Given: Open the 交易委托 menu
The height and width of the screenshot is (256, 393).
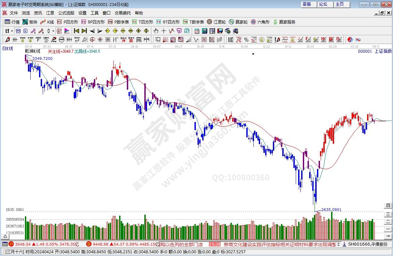Looking at the screenshot, I should [122, 13].
